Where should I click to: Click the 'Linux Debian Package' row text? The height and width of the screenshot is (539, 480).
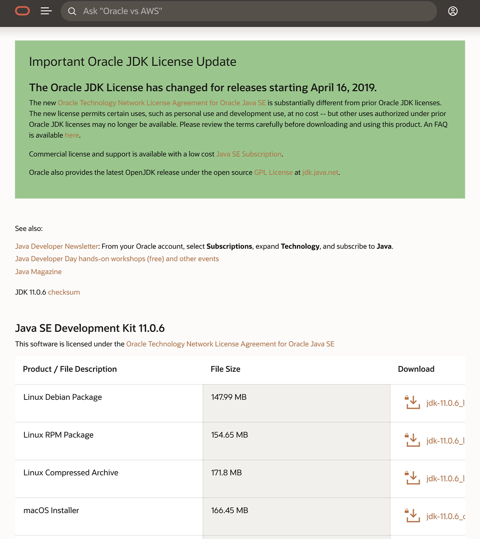click(63, 397)
